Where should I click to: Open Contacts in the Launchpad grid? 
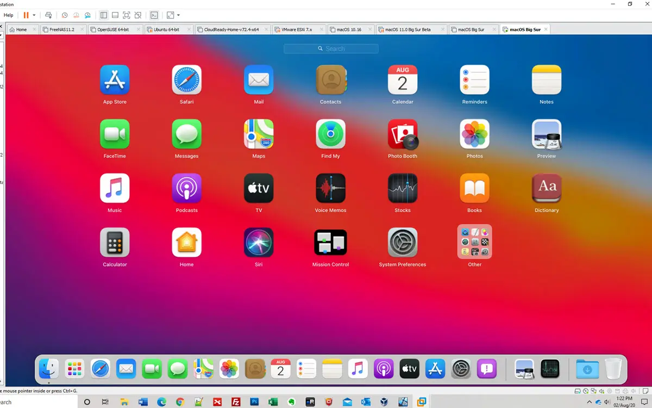331,80
